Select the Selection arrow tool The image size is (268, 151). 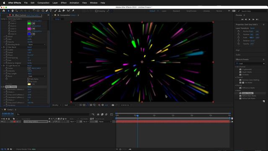pos(8,11)
